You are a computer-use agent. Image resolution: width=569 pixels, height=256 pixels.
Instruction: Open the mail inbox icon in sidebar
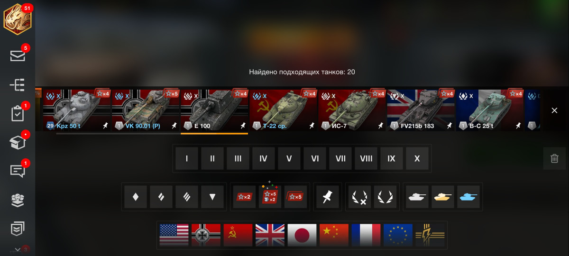(x=18, y=56)
